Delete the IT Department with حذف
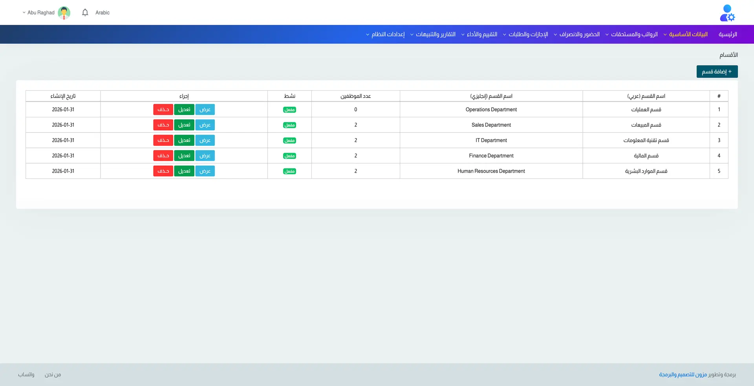Image resolution: width=754 pixels, height=386 pixels. [x=163, y=140]
